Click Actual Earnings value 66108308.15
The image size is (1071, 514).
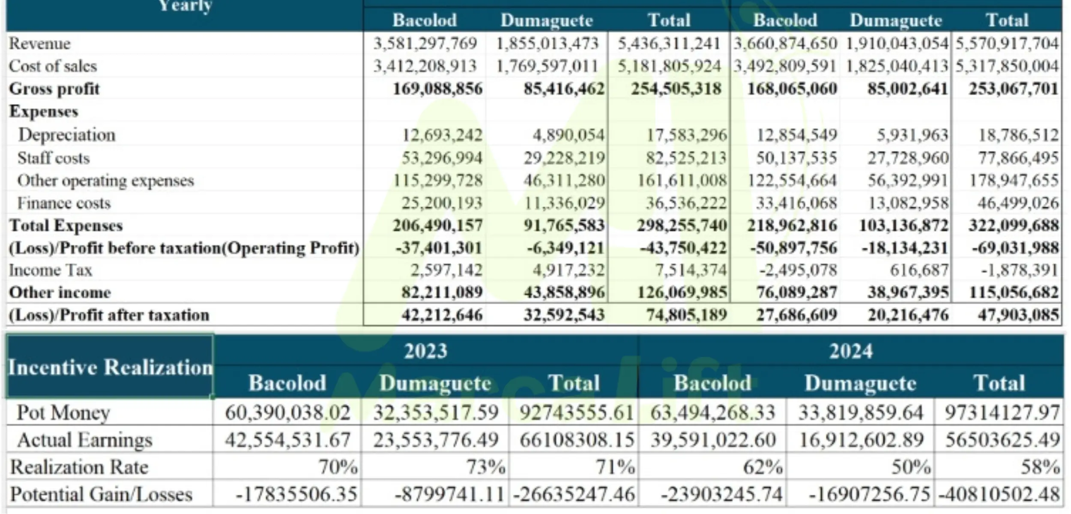point(576,440)
